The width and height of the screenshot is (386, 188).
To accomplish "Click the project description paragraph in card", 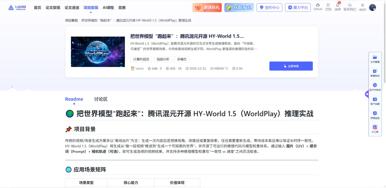I will pos(194,46).
